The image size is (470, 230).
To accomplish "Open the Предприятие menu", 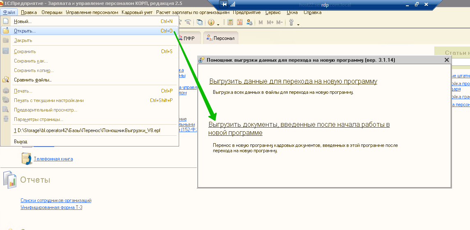I will [247, 12].
